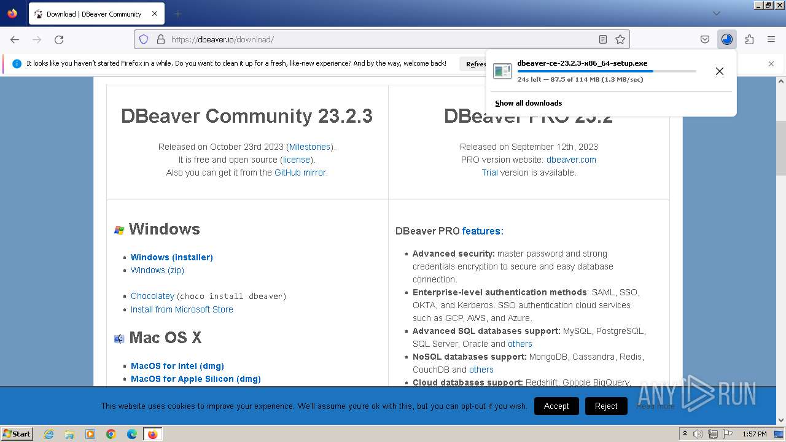
Task: Toggle reader view icon in the address bar
Action: click(x=603, y=39)
